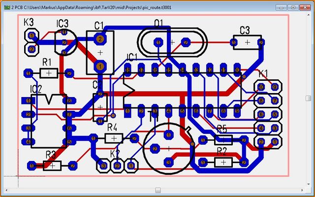Select the IC3 component label
The width and height of the screenshot is (315, 197).
coord(63,24)
